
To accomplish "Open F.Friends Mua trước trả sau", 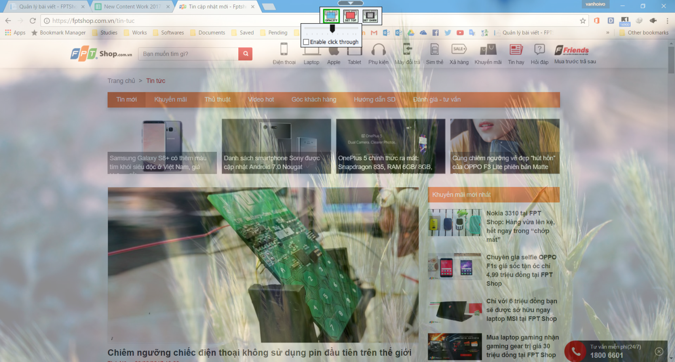I will [x=575, y=54].
